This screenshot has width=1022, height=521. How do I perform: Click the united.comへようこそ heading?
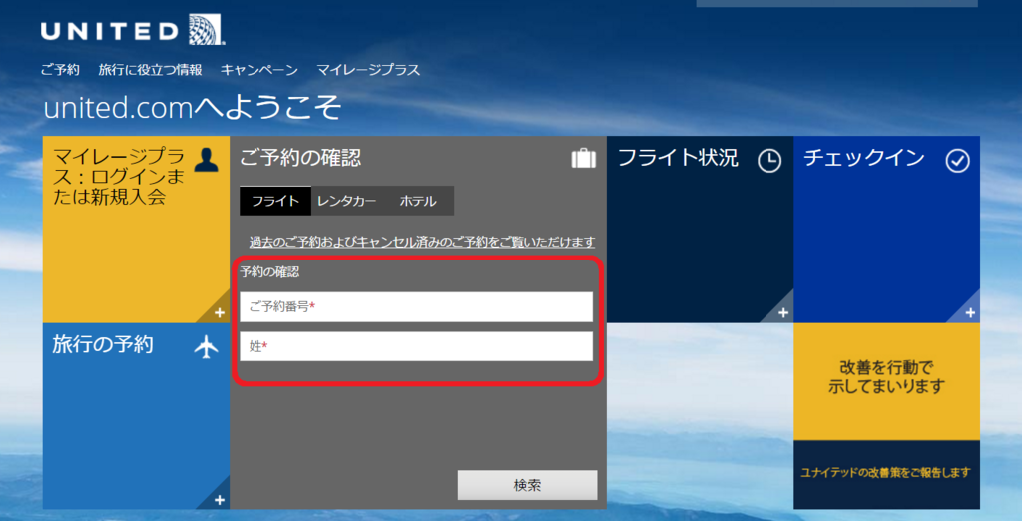click(193, 107)
